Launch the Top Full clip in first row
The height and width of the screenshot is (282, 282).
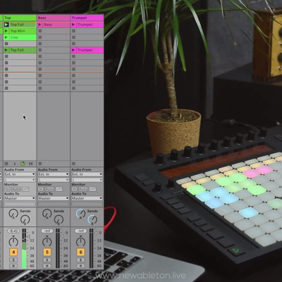[x=6, y=25]
